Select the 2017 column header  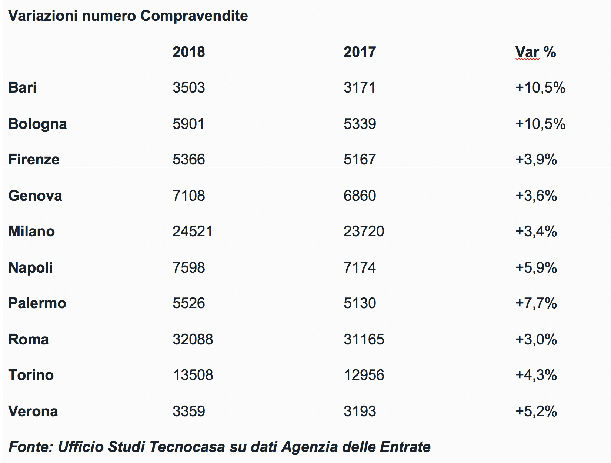[x=360, y=52]
